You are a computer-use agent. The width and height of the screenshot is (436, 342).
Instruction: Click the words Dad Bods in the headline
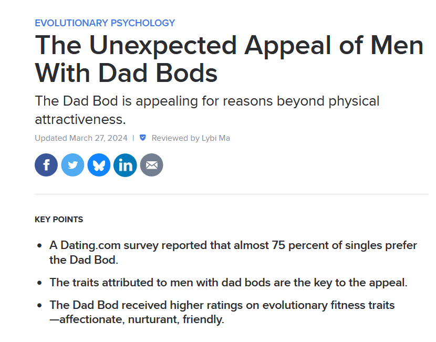(x=158, y=73)
